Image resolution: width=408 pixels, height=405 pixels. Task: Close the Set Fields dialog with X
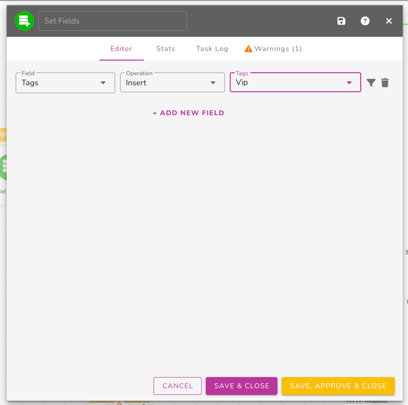click(x=389, y=21)
